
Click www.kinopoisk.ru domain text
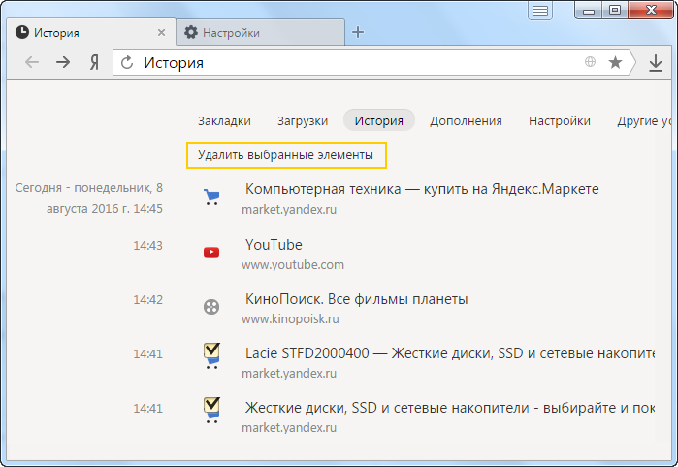pyautogui.click(x=290, y=319)
